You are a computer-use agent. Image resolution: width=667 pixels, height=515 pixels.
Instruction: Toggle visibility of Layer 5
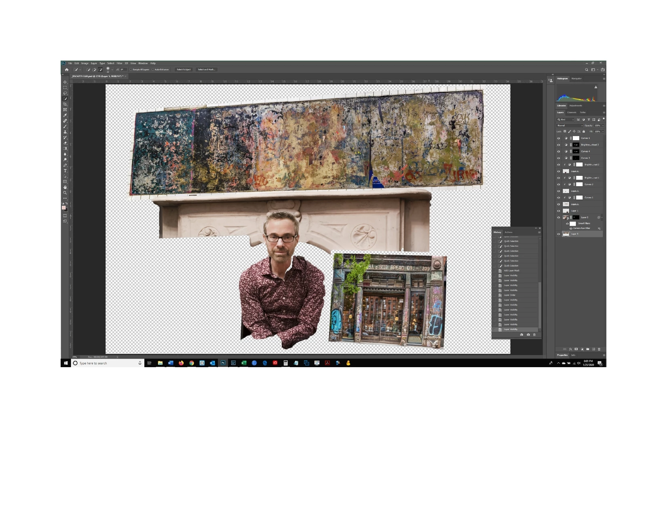pyautogui.click(x=559, y=234)
